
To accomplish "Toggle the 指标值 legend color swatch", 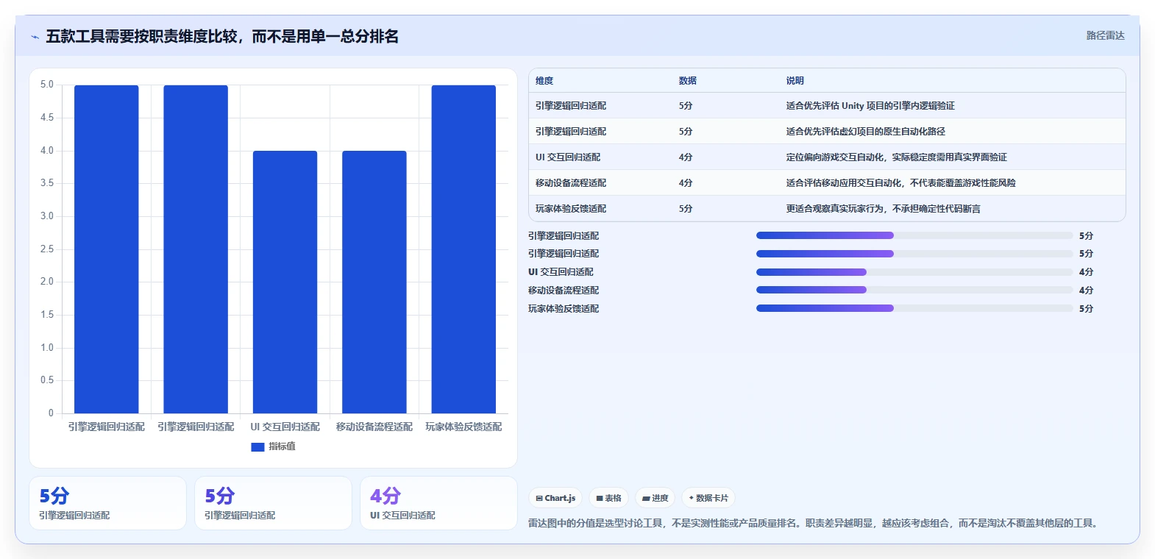I will [257, 446].
